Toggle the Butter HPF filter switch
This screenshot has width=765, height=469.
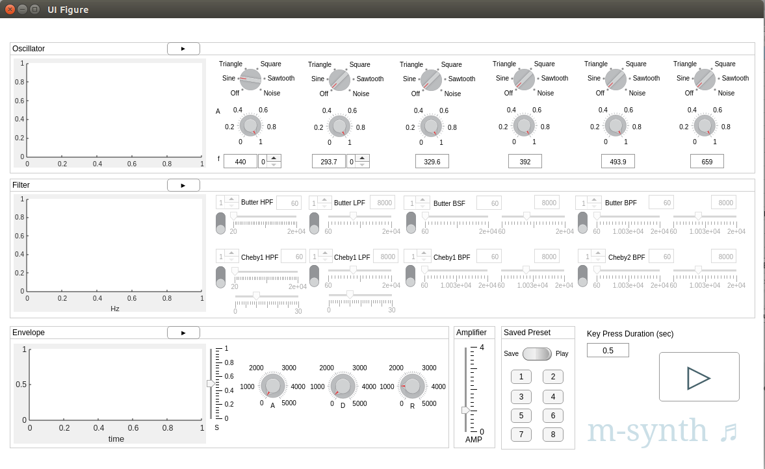pos(220,223)
